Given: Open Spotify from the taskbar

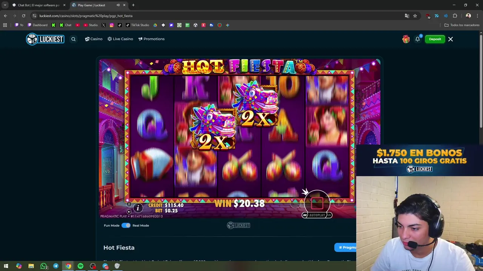Looking at the screenshot, I should pos(80,266).
